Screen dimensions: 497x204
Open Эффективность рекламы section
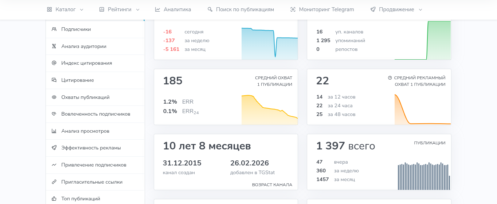click(x=95, y=148)
